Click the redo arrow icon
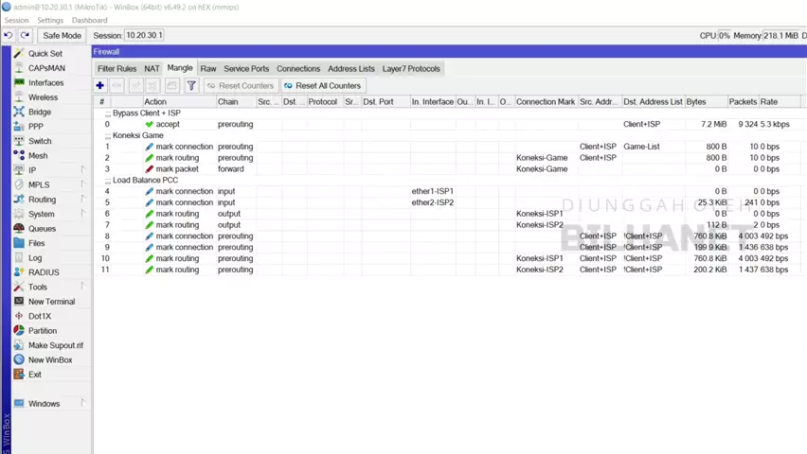The height and width of the screenshot is (454, 807). coord(26,35)
